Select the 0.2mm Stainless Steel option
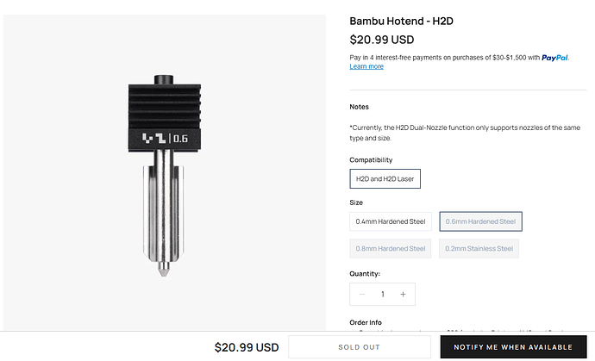 [x=479, y=249]
